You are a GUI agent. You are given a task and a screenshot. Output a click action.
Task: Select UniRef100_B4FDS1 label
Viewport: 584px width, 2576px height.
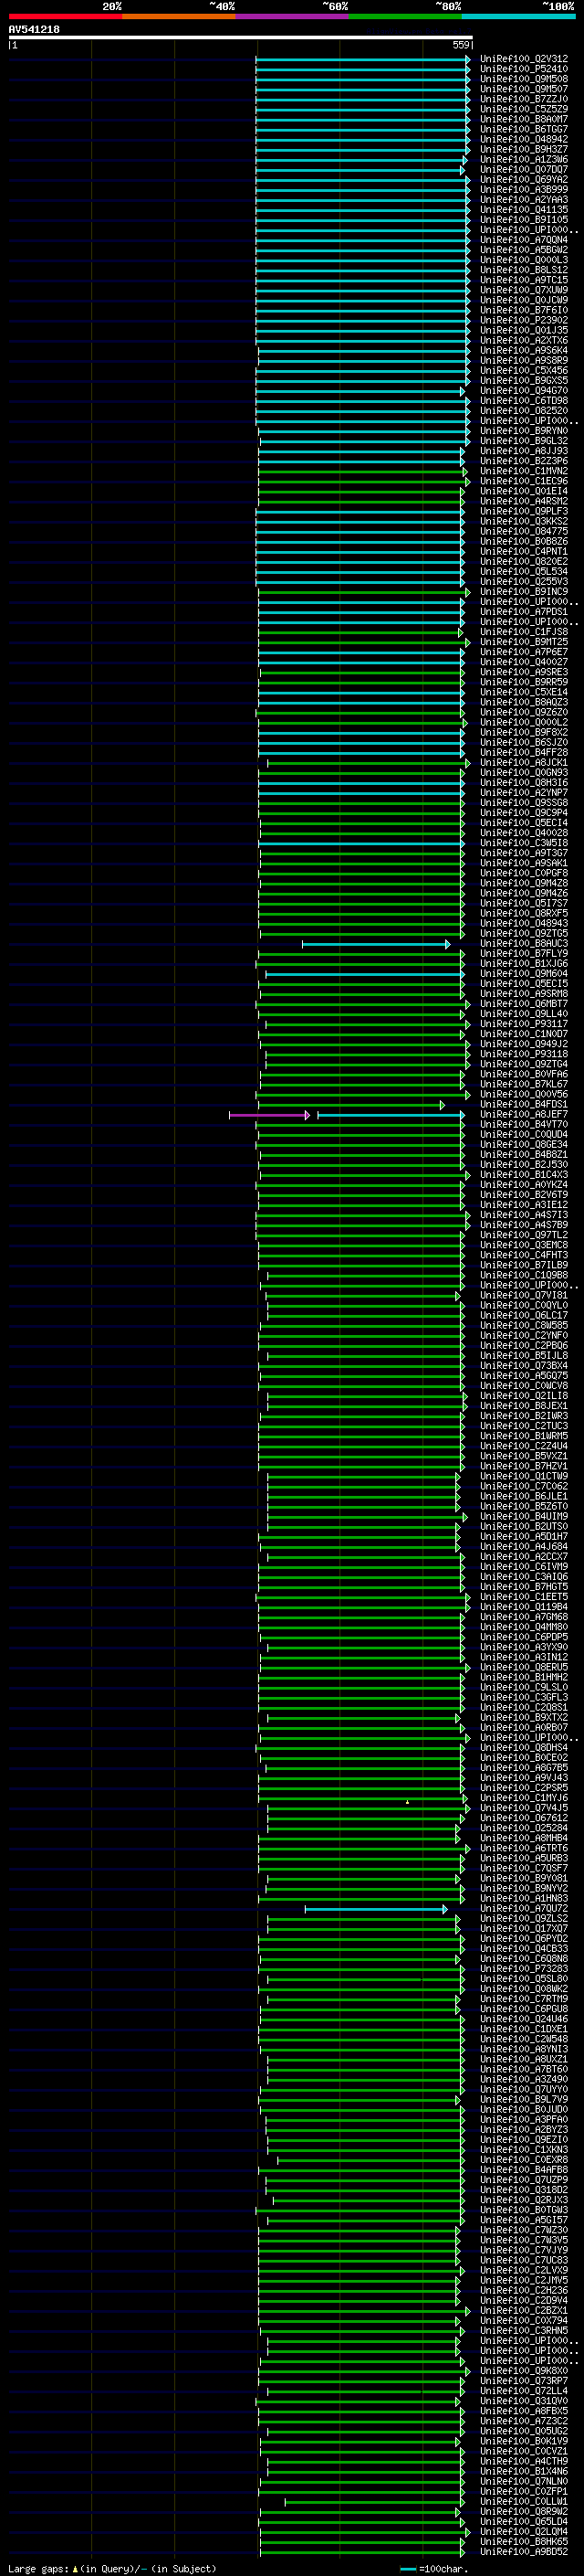pyautogui.click(x=524, y=1104)
